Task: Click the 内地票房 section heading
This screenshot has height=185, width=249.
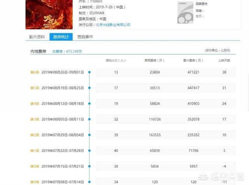Action: coord(40,51)
